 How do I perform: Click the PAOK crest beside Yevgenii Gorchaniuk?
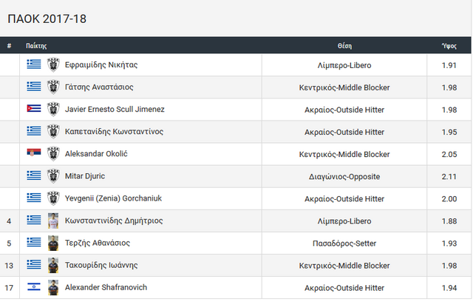click(53, 198)
